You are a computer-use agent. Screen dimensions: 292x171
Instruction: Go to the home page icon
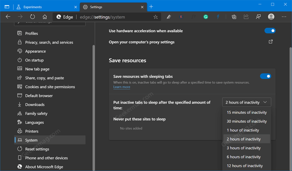(x=45, y=17)
